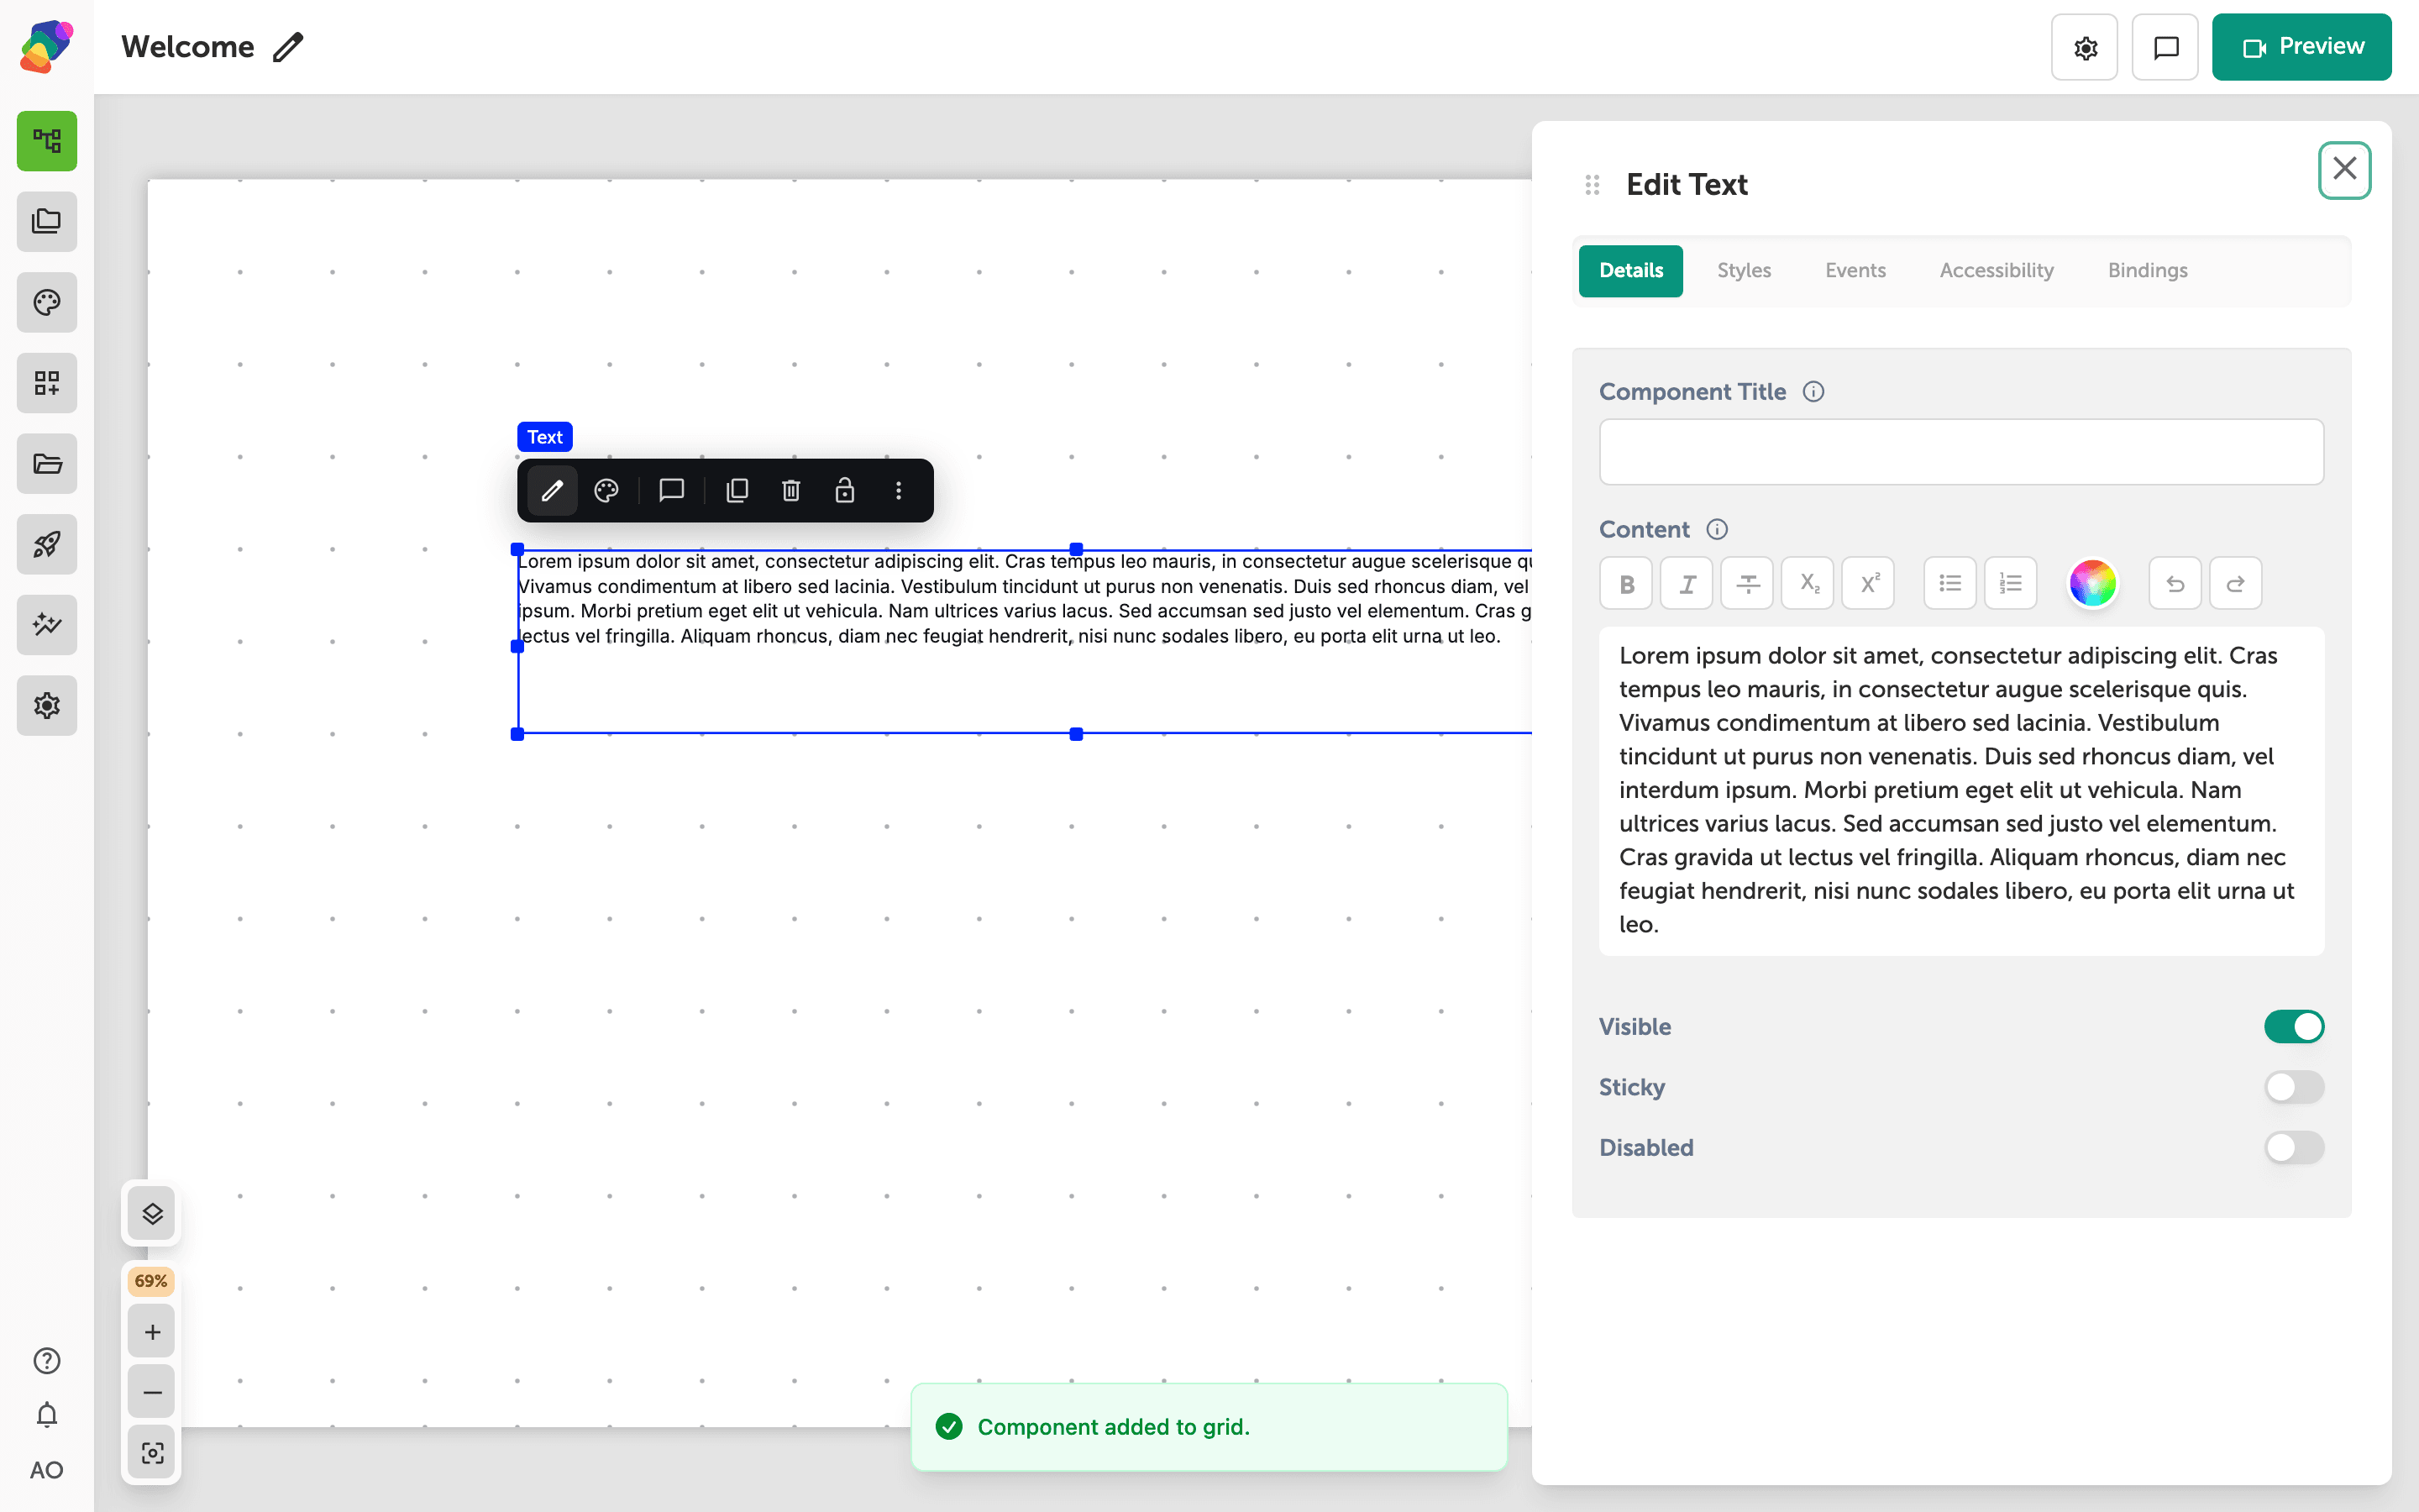Insert a numbered list
This screenshot has height=1512, width=2419.
click(x=2011, y=583)
